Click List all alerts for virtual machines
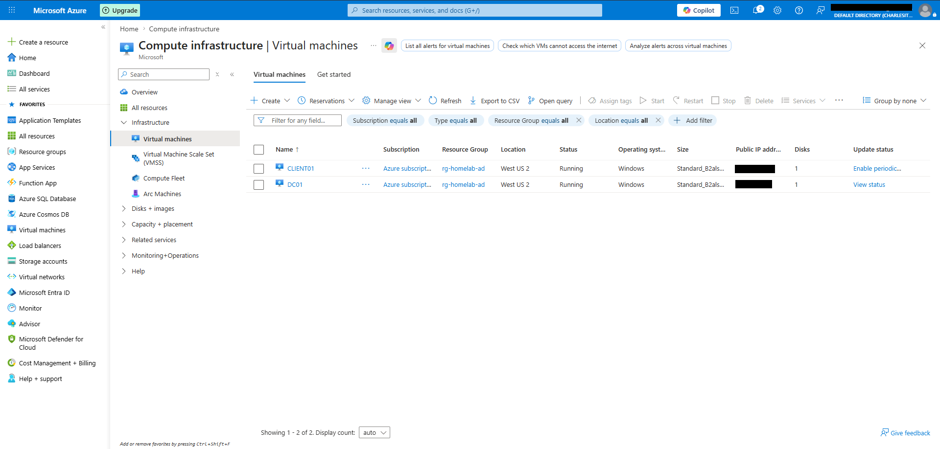The image size is (940, 449). click(x=447, y=46)
